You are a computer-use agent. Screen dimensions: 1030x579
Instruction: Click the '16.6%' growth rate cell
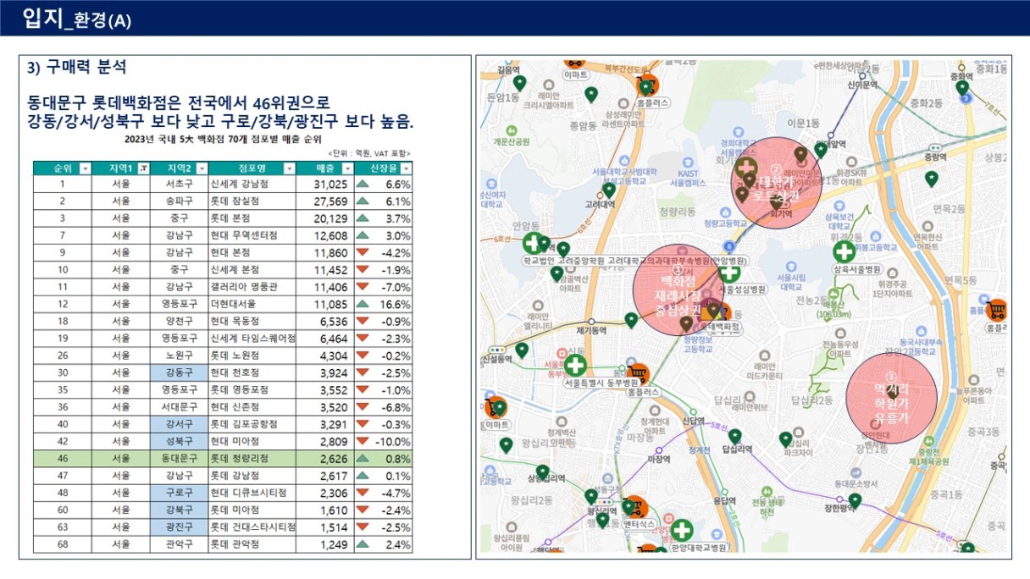click(397, 304)
